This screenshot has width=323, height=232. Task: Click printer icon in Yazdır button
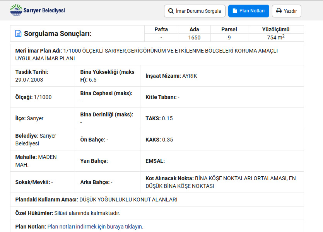pos(279,11)
